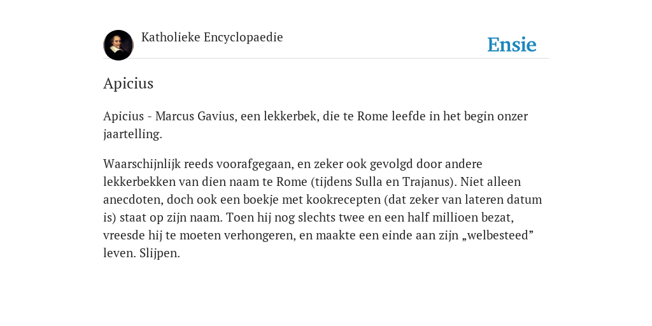Click the word "jaartelling." ending the first paragraph
This screenshot has height=326, width=652.
pos(132,134)
